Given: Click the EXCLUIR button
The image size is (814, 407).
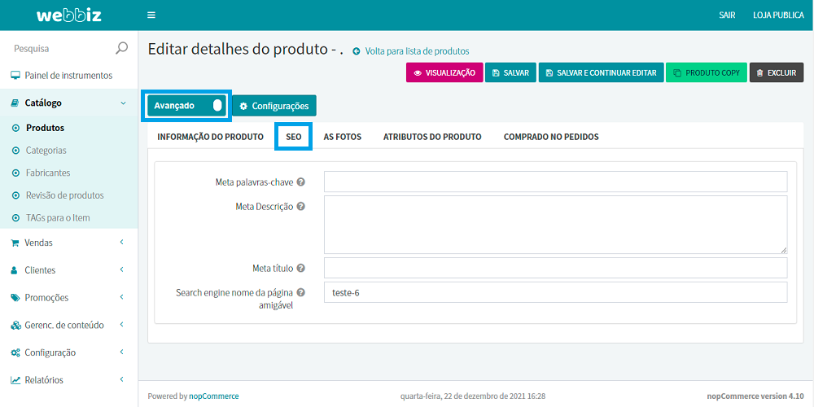Looking at the screenshot, I should (776, 72).
